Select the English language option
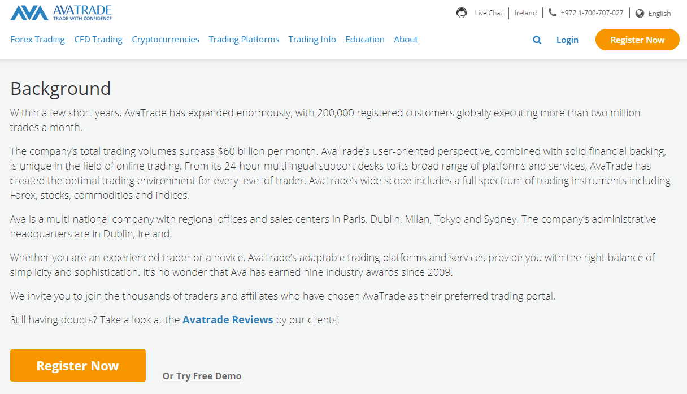This screenshot has width=687, height=394. 659,14
